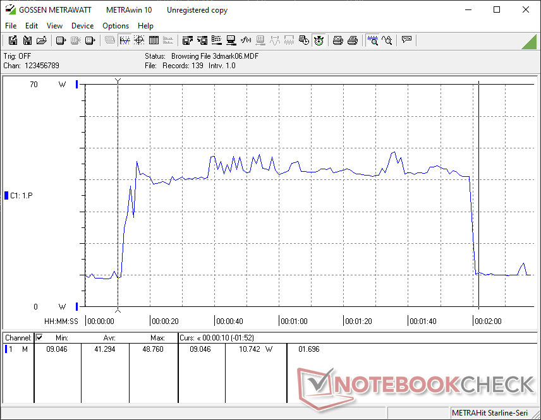
Task: Click the upper Y-axis scale marker at 70 W
Action: coord(77,84)
